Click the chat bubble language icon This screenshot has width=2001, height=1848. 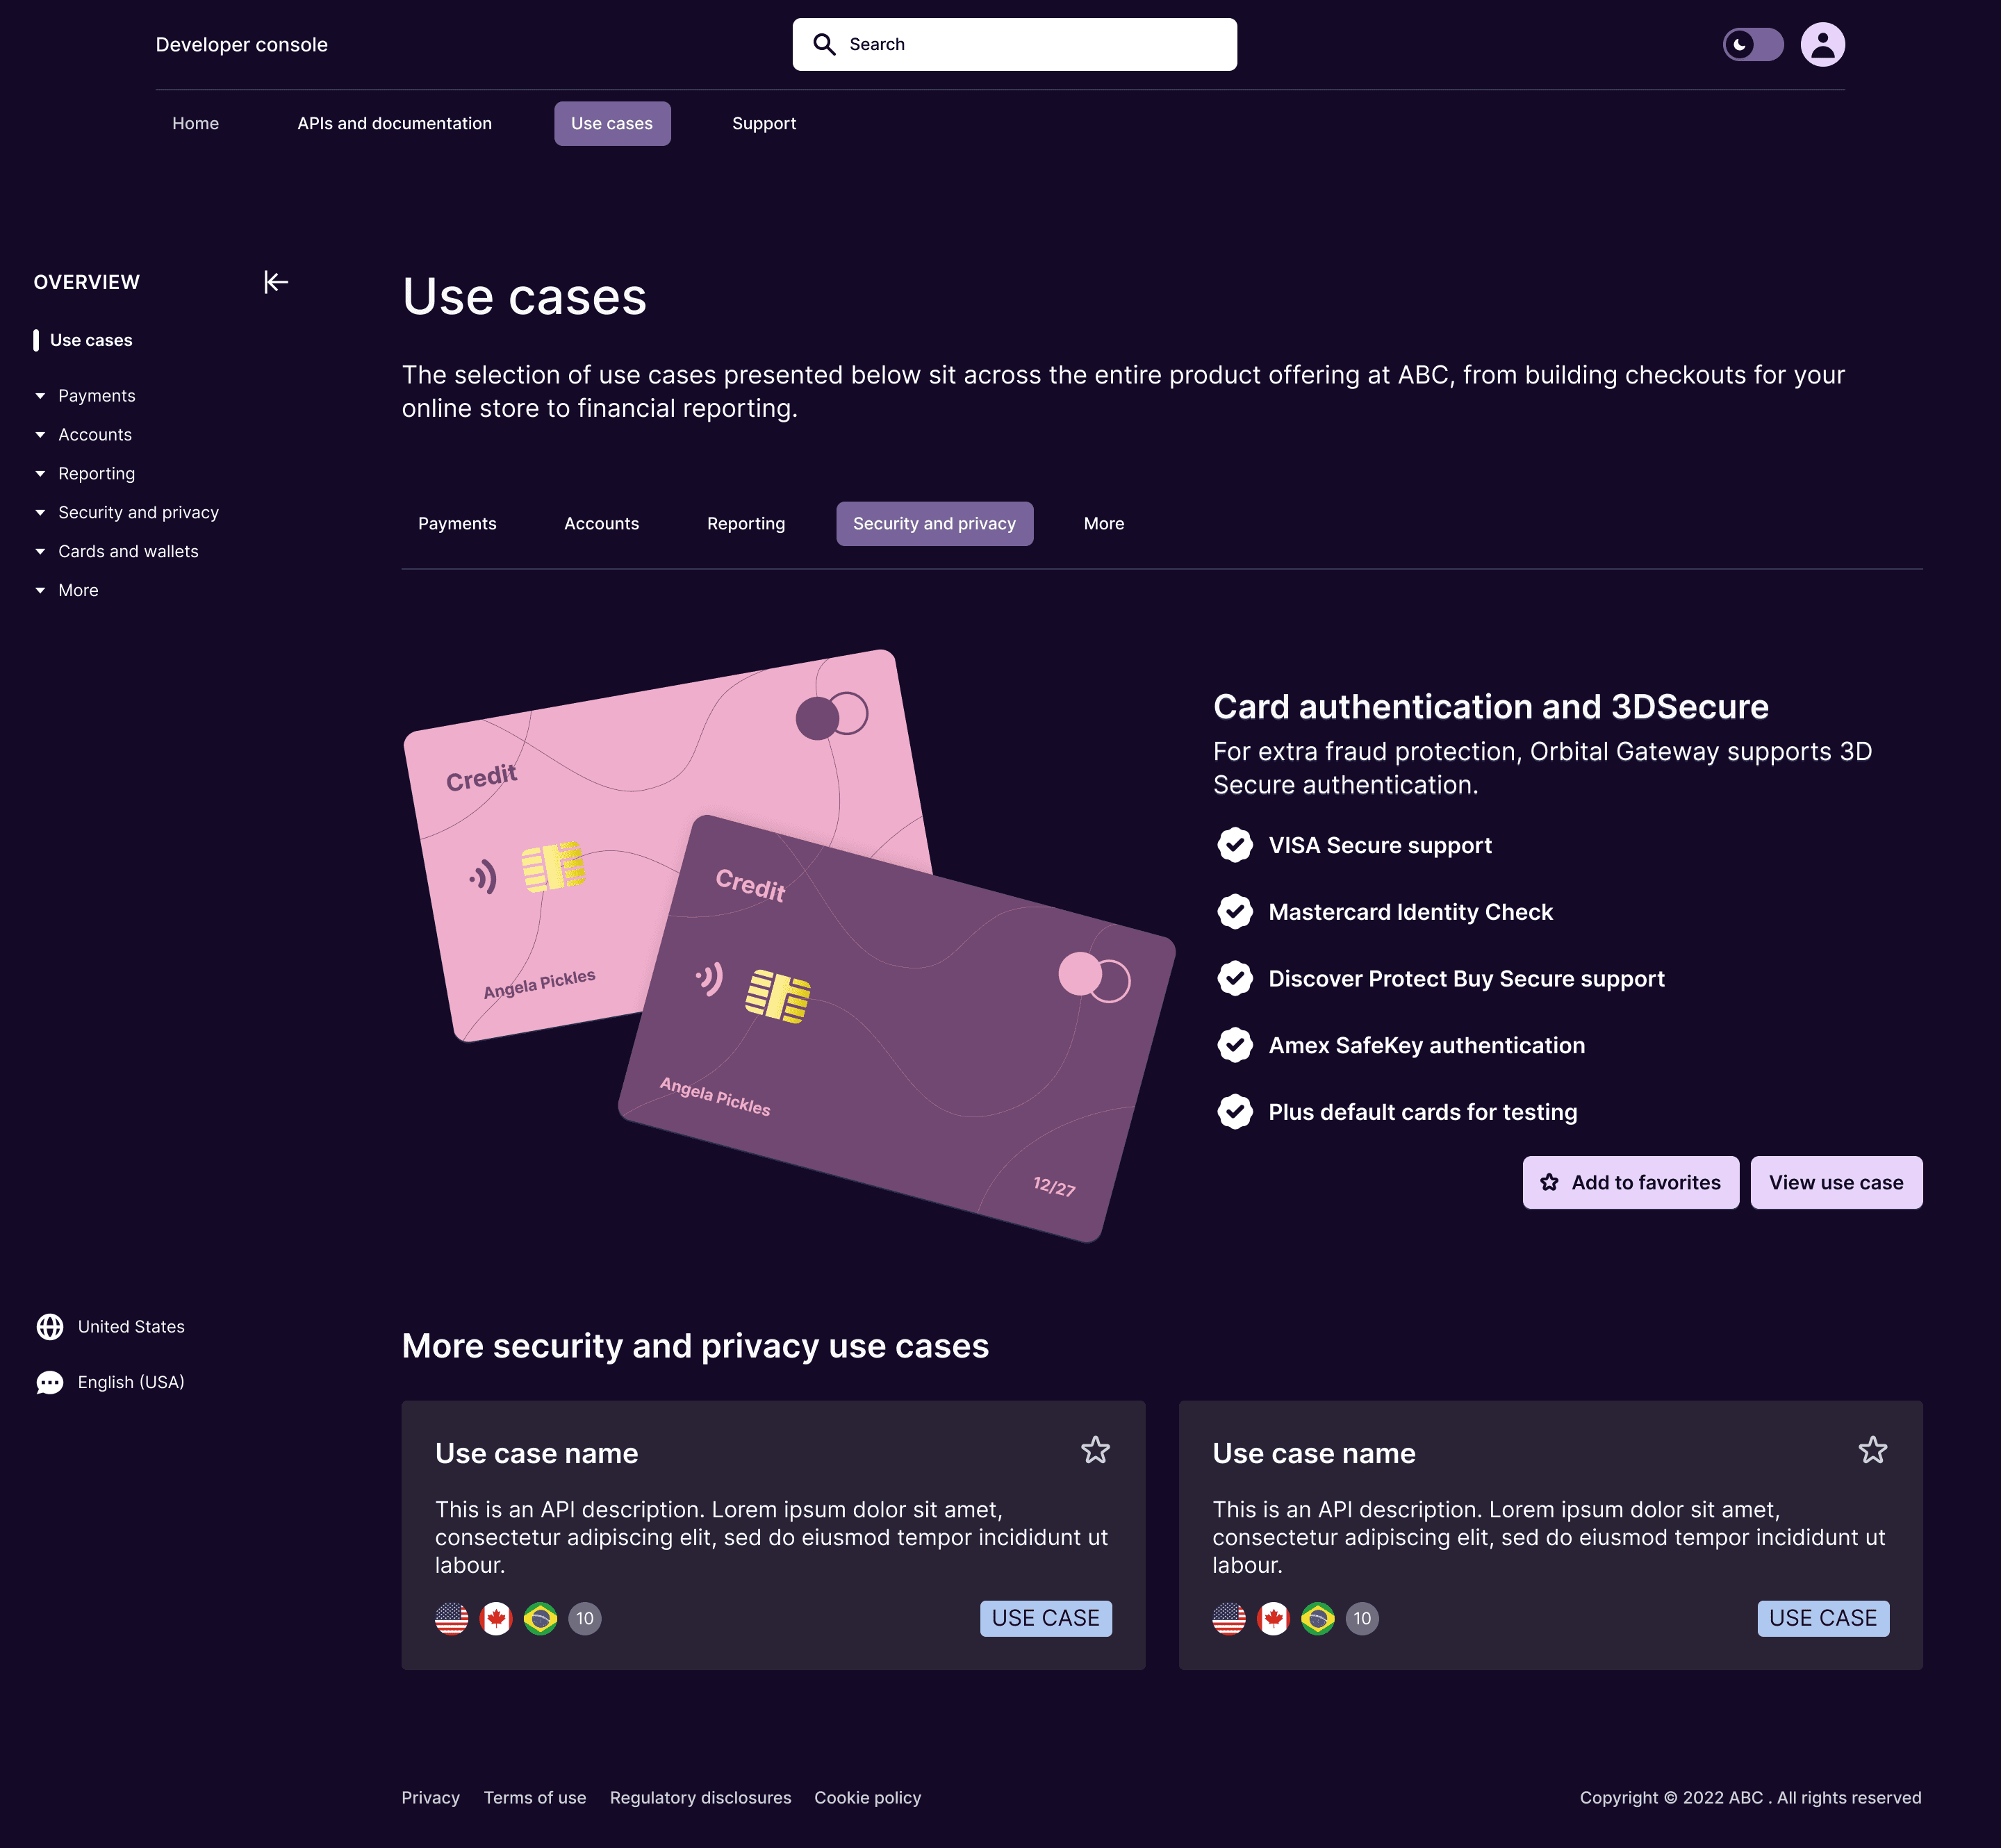[50, 1382]
